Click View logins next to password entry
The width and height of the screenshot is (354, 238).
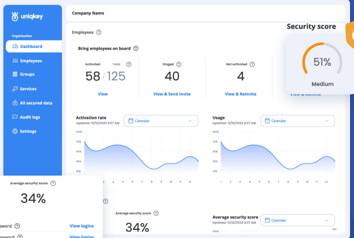pos(81,226)
